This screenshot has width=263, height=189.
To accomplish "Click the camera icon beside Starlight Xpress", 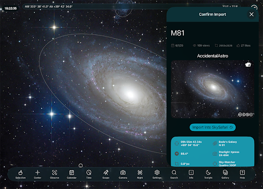I will pyautogui.click(x=215, y=154).
